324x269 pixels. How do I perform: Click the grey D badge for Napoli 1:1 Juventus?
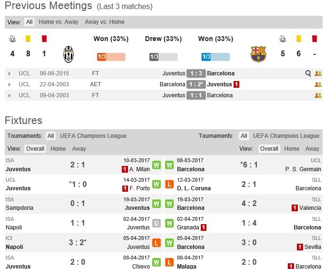(x=156, y=223)
